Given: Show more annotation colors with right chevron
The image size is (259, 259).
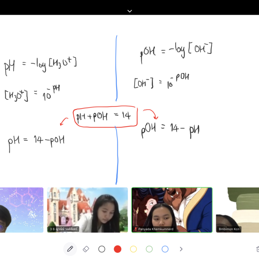Looking at the screenshot, I should [181, 249].
